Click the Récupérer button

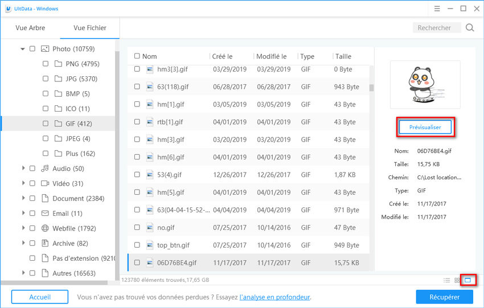coord(445,297)
